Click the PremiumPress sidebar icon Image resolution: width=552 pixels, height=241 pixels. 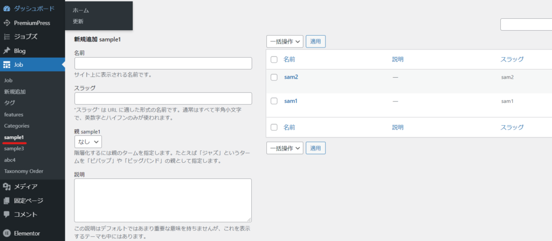tap(6, 23)
